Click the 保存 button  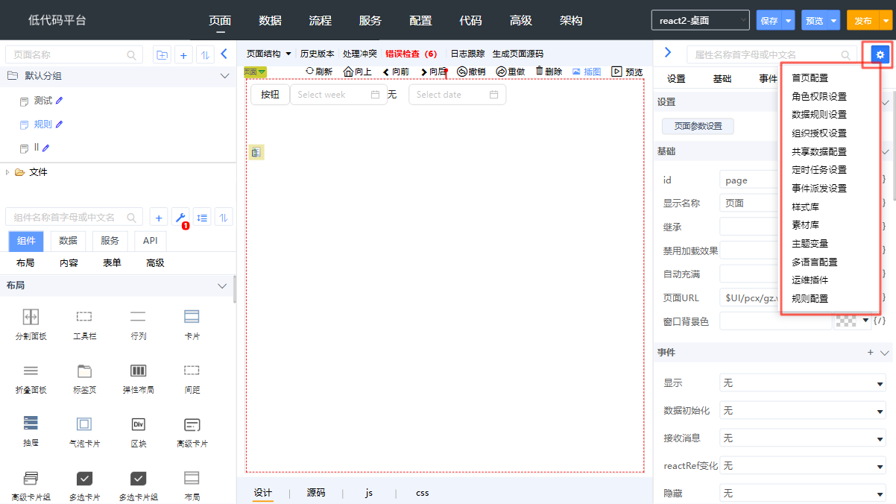(769, 20)
